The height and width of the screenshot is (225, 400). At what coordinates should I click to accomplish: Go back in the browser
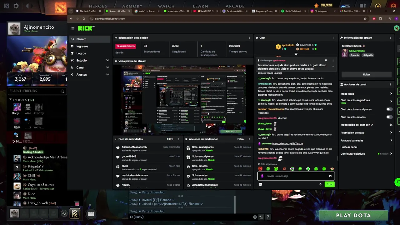pyautogui.click(x=71, y=18)
